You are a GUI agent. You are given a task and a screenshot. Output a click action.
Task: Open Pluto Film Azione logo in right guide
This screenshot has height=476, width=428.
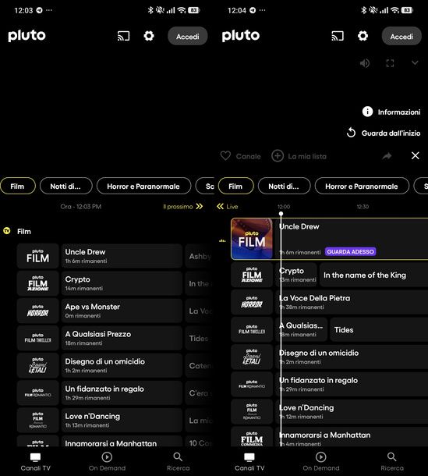[252, 275]
